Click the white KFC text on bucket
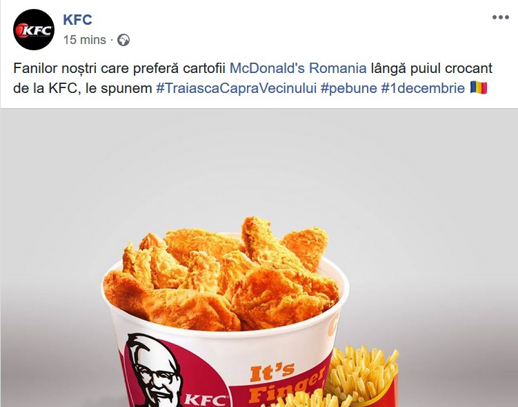Image resolution: width=518 pixels, height=407 pixels. 206,399
